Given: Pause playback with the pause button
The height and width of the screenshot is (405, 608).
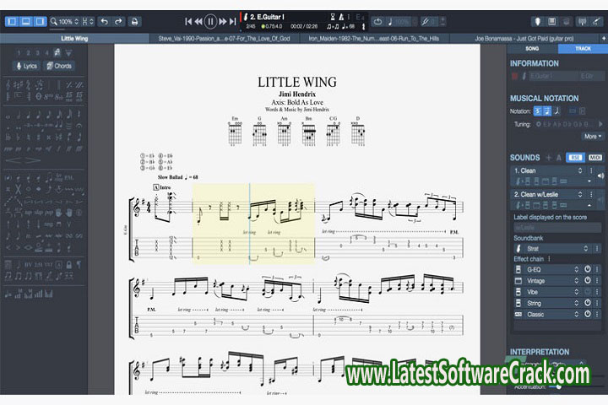Looking at the screenshot, I should [209, 21].
